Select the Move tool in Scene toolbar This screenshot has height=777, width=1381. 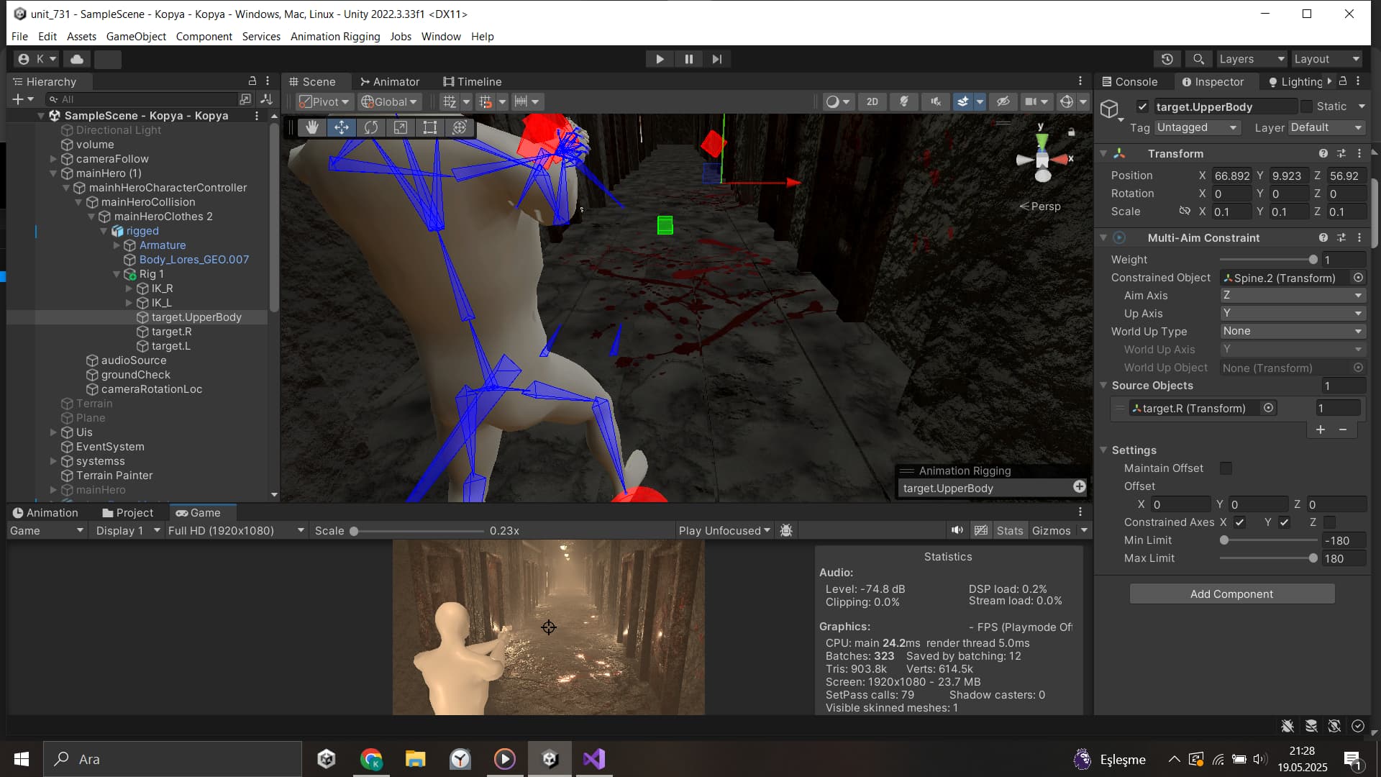342,127
